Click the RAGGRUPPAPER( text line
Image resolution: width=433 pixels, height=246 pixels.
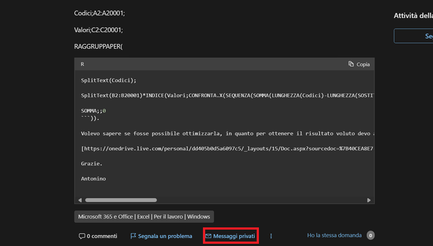point(98,46)
